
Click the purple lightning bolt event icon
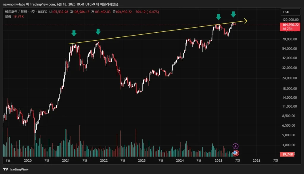[x=235, y=146]
